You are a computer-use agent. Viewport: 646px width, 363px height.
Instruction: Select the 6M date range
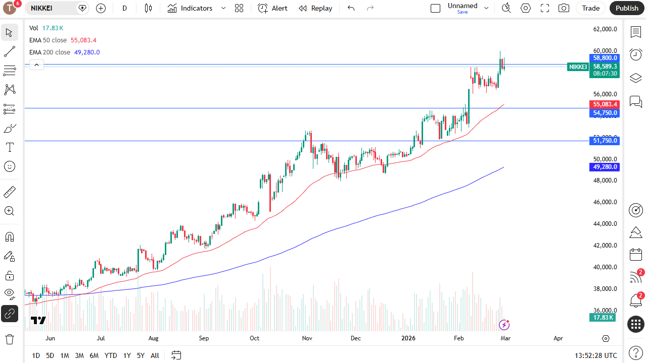click(x=94, y=355)
